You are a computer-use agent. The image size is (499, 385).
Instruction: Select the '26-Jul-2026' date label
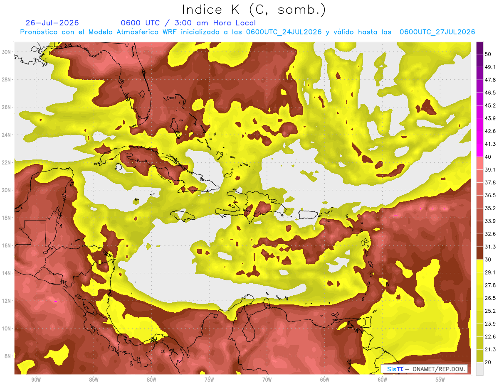point(52,23)
